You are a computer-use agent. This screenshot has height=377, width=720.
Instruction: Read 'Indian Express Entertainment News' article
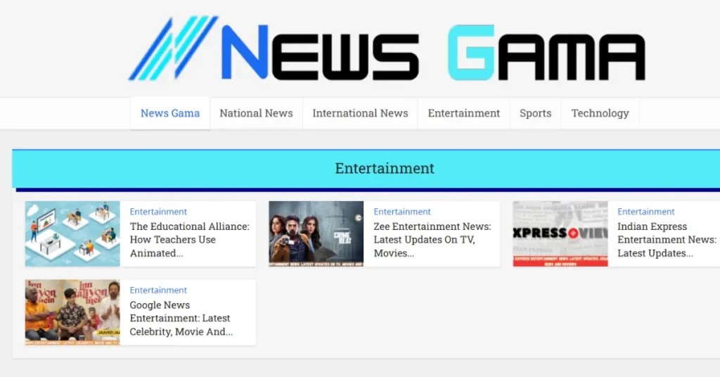tap(667, 240)
